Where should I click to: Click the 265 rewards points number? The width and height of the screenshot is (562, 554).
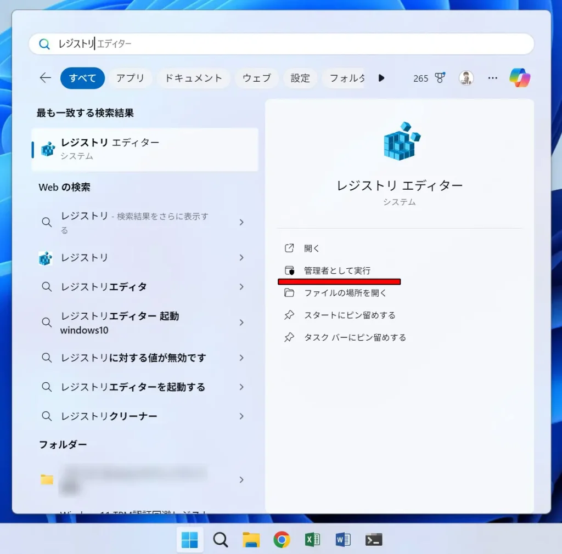(x=420, y=78)
